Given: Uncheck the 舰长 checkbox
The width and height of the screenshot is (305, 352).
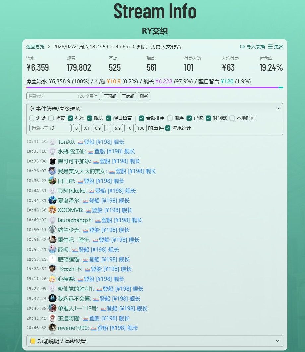Looking at the screenshot, I should point(90,118).
